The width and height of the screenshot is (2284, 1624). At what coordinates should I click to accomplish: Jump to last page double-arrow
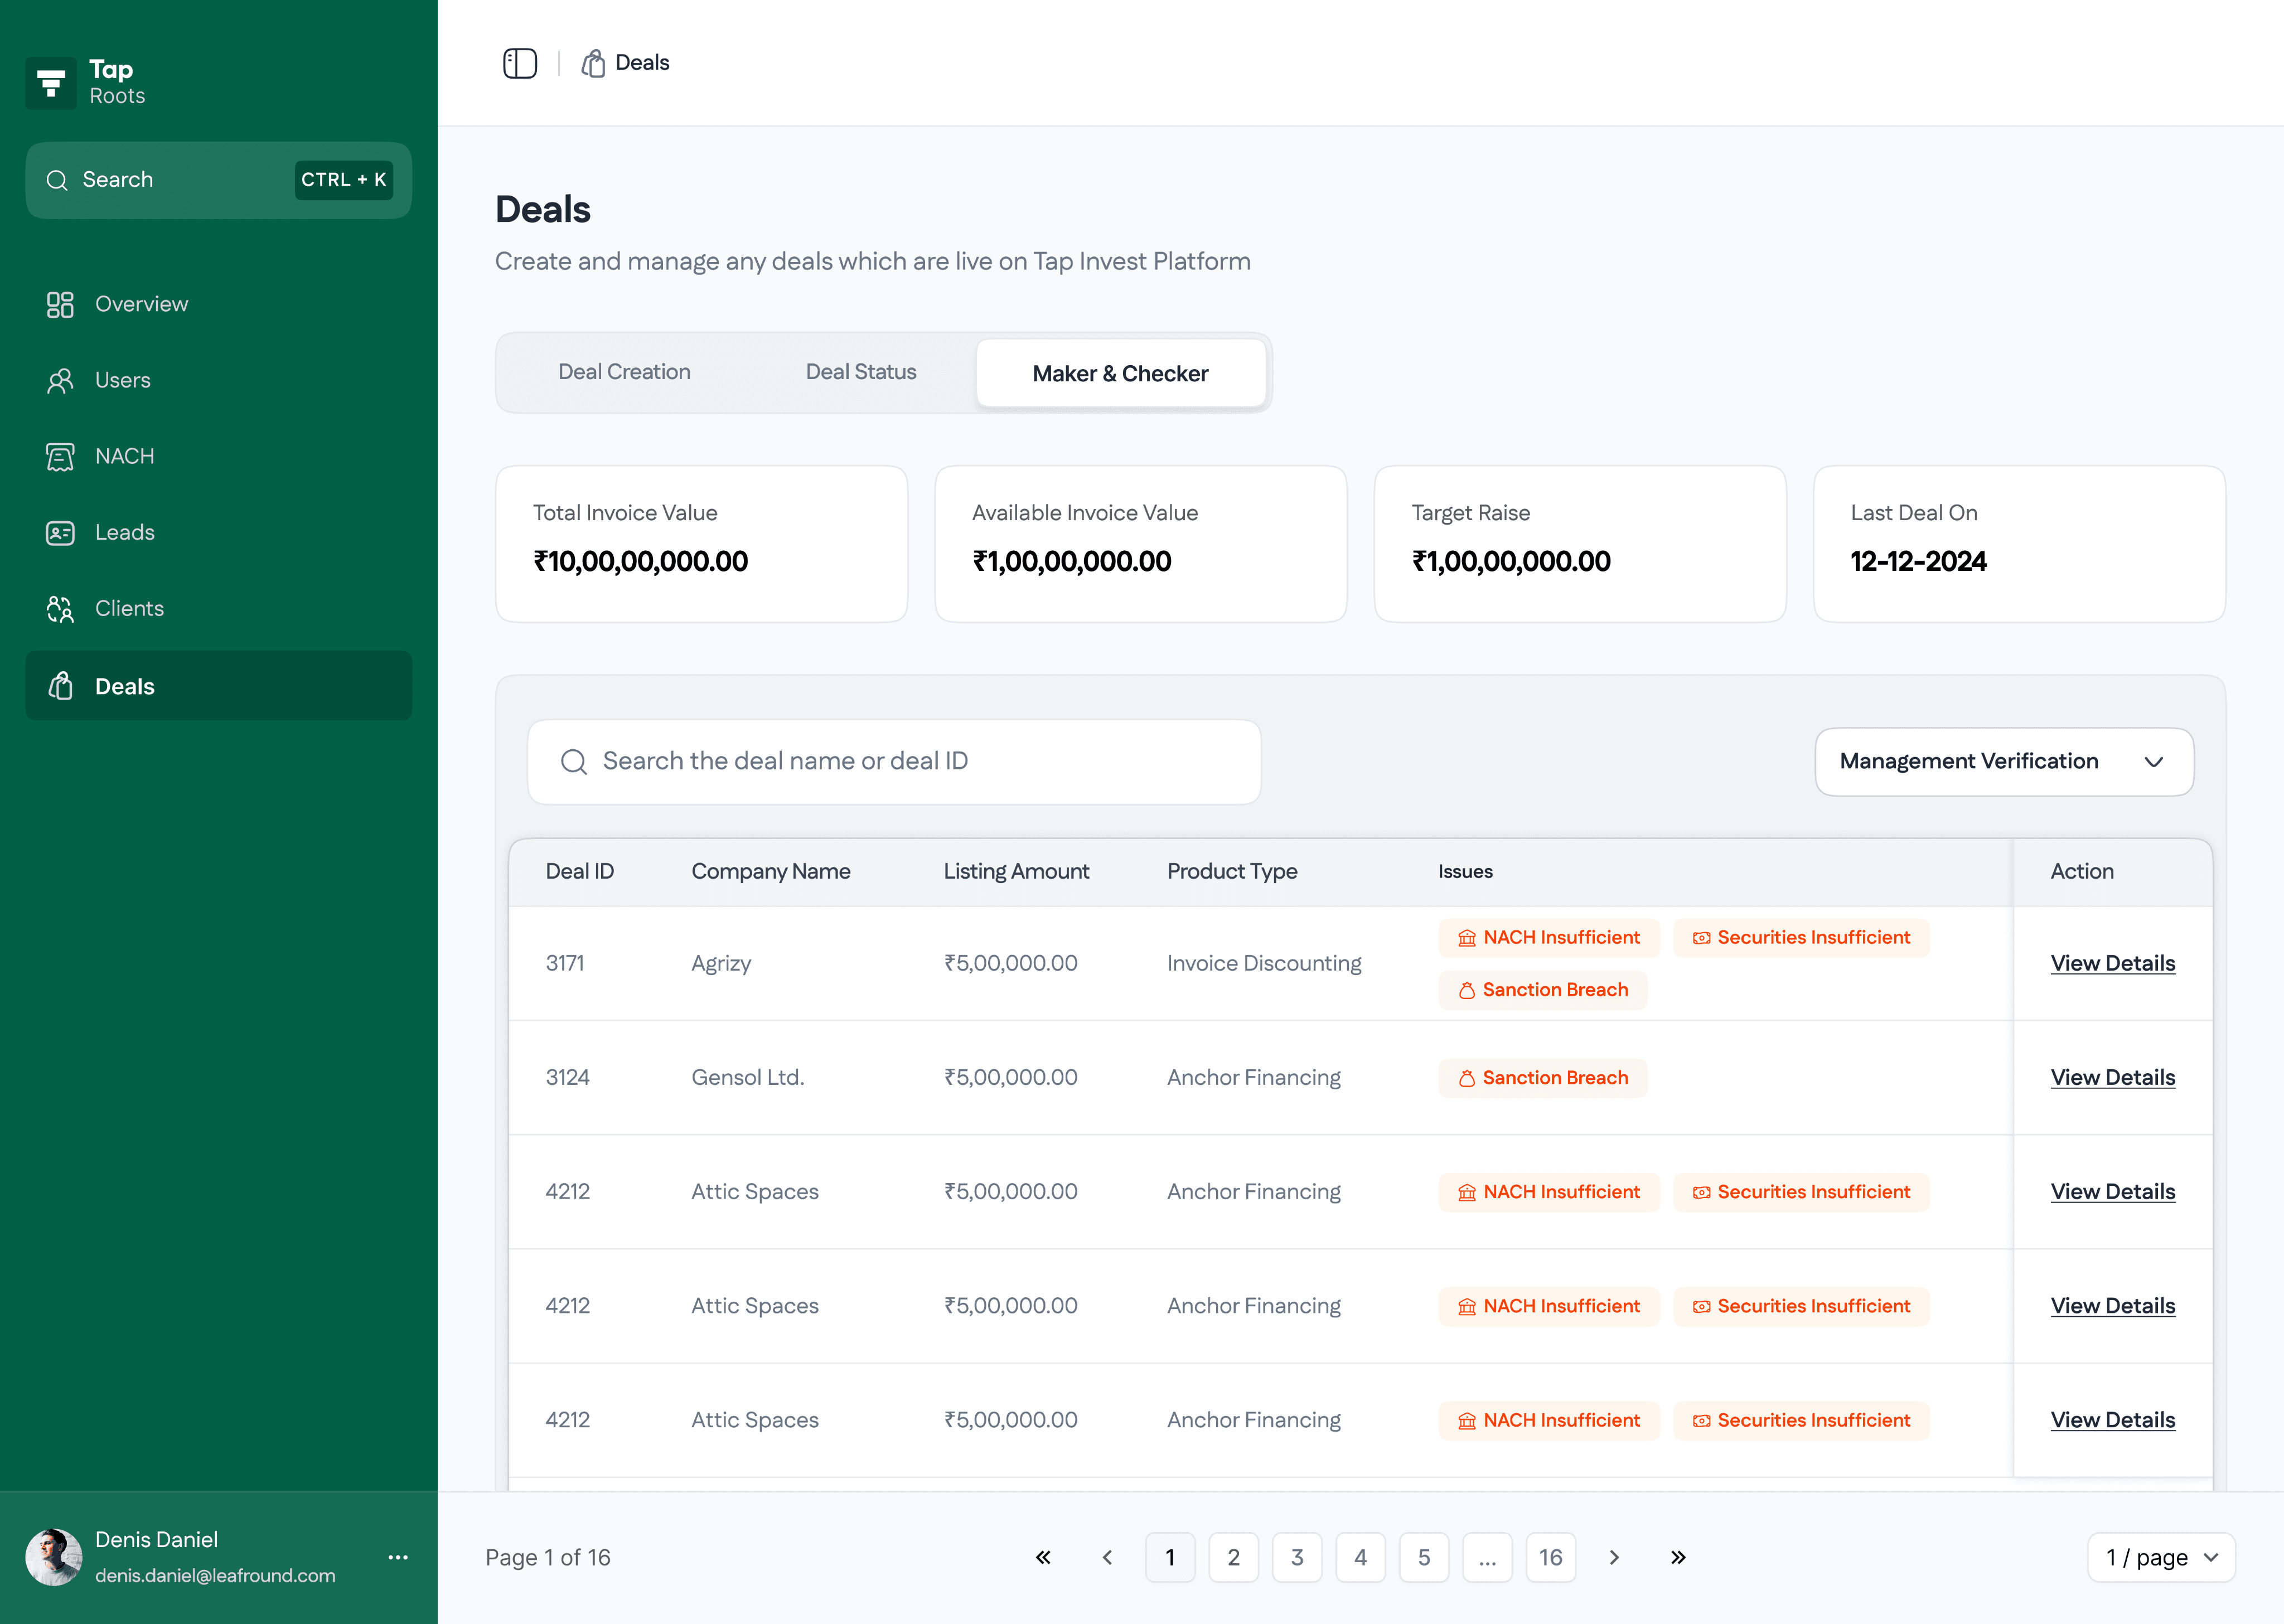click(1678, 1557)
